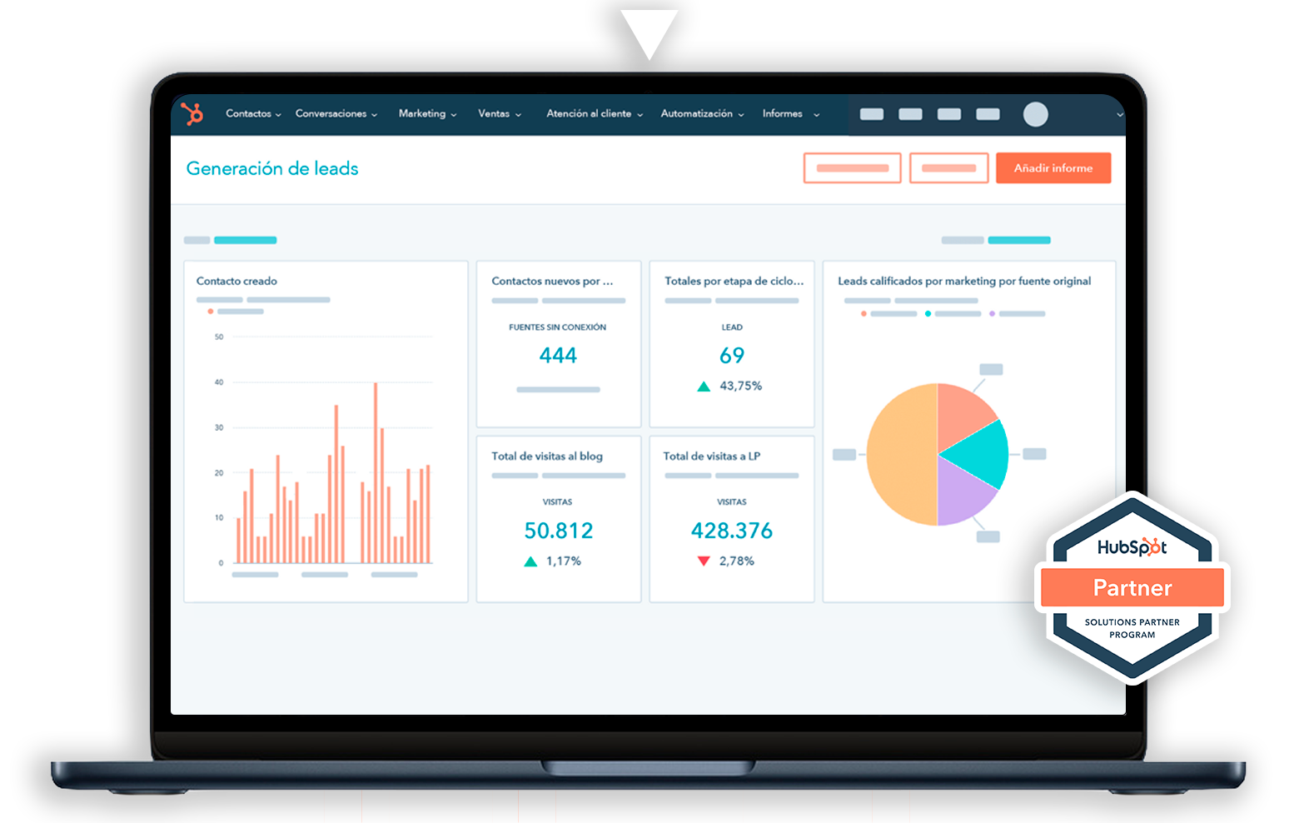Click the green up arrow beside 1,17%

pyautogui.click(x=530, y=561)
